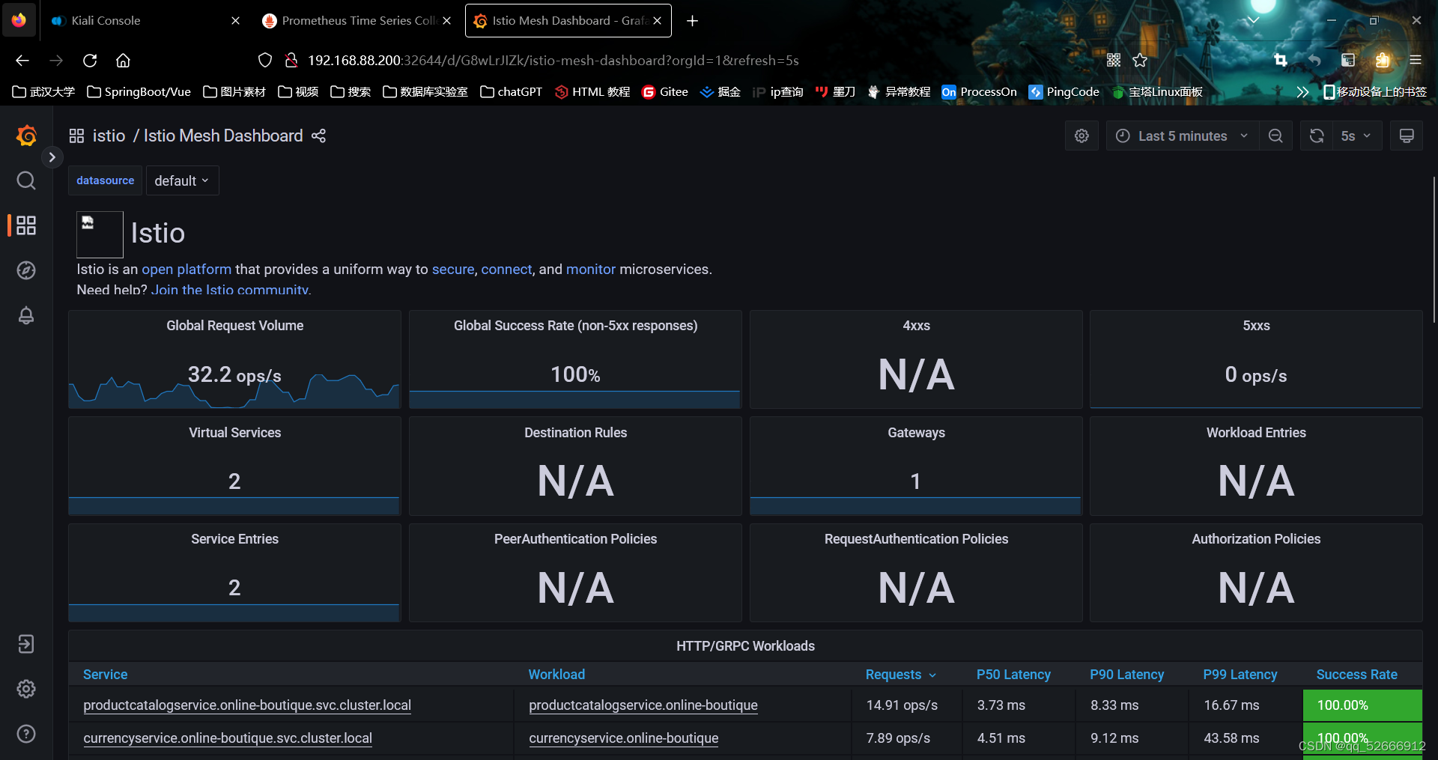
Task: Click the Global Success Rate panel title
Action: (575, 326)
